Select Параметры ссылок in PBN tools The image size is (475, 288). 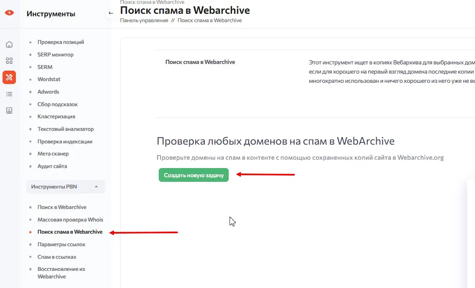[61, 245]
